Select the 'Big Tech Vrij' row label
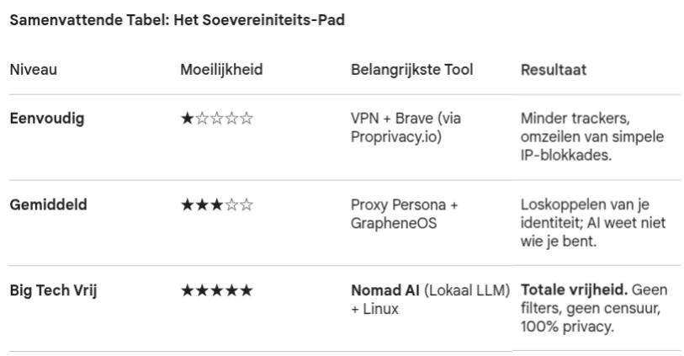This screenshot has height=356, width=684. (54, 290)
